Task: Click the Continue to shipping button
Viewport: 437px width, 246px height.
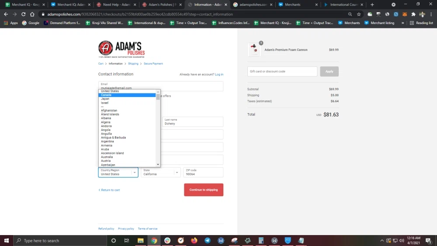Action: pos(204,190)
